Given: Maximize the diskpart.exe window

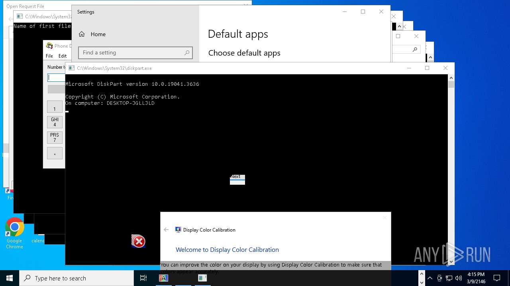Looking at the screenshot, I should (x=427, y=68).
